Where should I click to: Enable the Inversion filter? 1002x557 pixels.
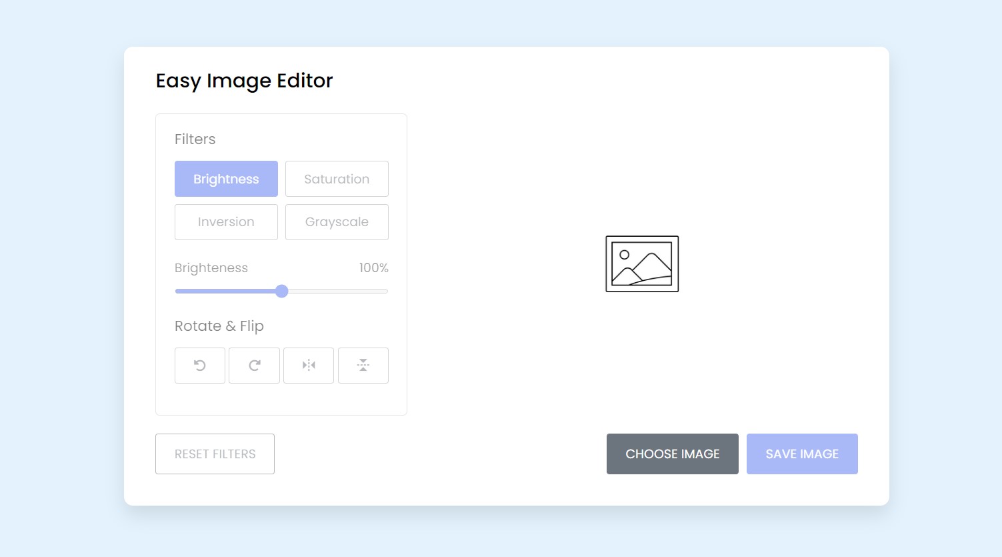pos(226,221)
